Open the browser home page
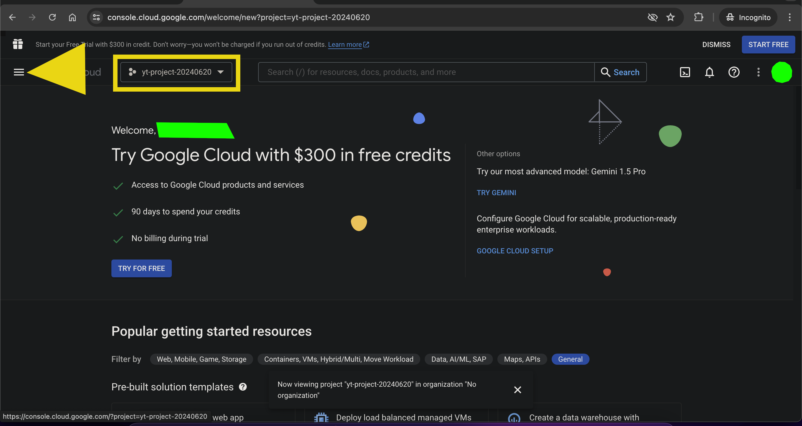This screenshot has height=426, width=802. coord(72,18)
